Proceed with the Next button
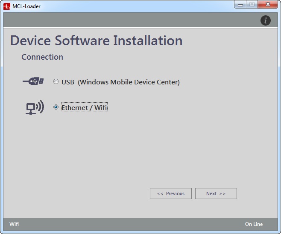This screenshot has width=281, height=234. coord(216,194)
